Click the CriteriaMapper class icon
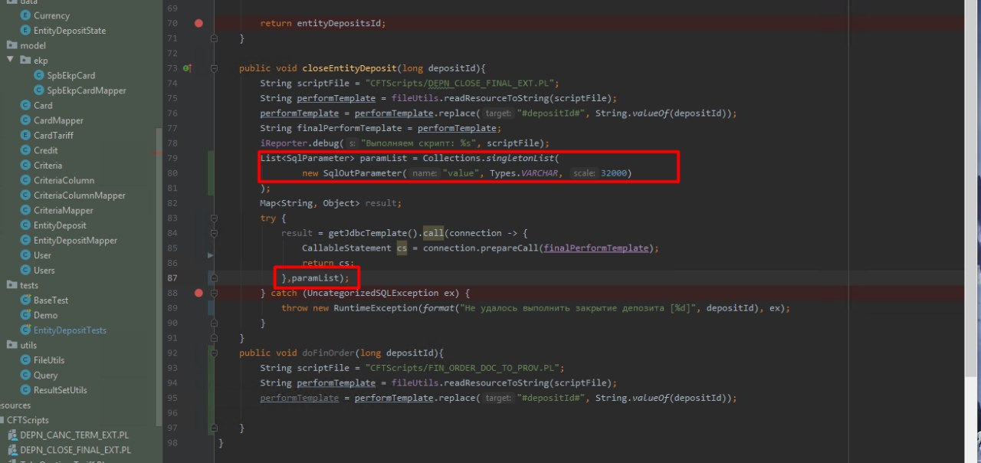This screenshot has width=981, height=463. coord(25,210)
